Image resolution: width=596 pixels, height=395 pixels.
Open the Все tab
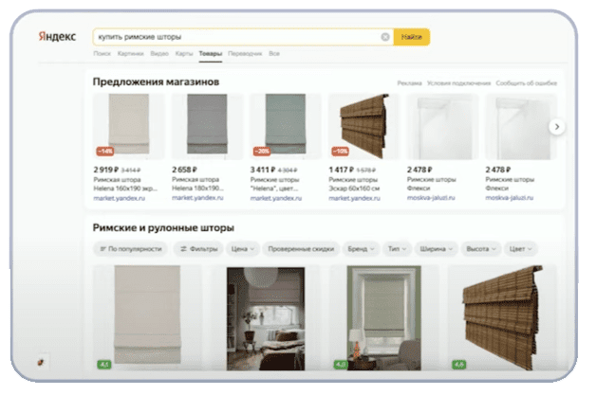(x=274, y=53)
